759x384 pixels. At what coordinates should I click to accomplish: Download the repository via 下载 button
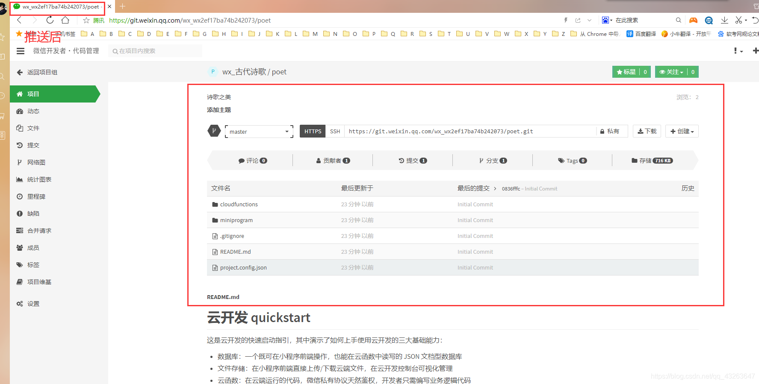647,131
